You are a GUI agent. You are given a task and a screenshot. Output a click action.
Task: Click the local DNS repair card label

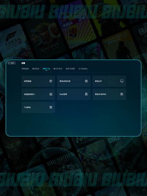pos(100,94)
